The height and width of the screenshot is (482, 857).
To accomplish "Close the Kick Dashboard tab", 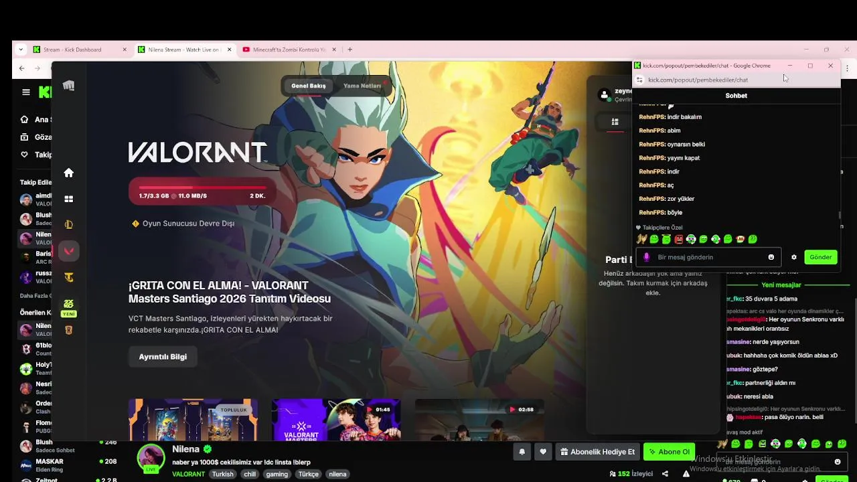I will tap(125, 50).
